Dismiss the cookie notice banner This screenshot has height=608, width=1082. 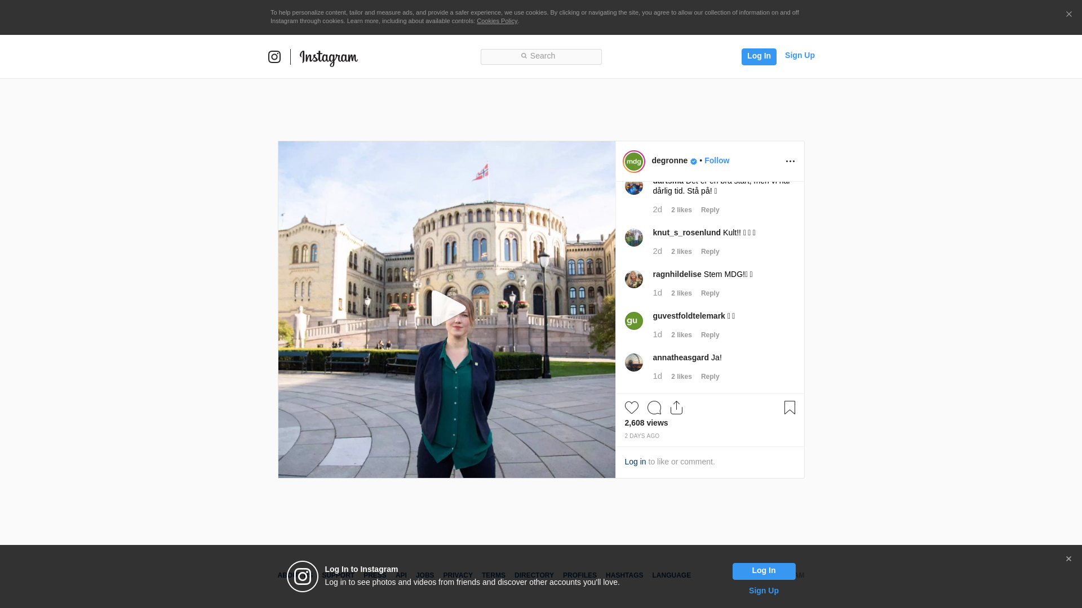tap(1068, 15)
